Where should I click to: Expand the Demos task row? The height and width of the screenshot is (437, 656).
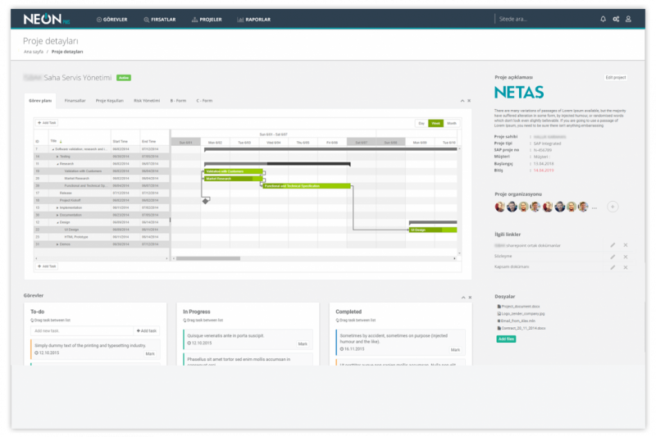[x=57, y=244]
